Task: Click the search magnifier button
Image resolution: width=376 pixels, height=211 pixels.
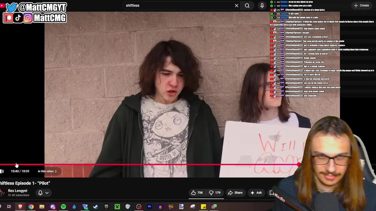Action: click(247, 6)
